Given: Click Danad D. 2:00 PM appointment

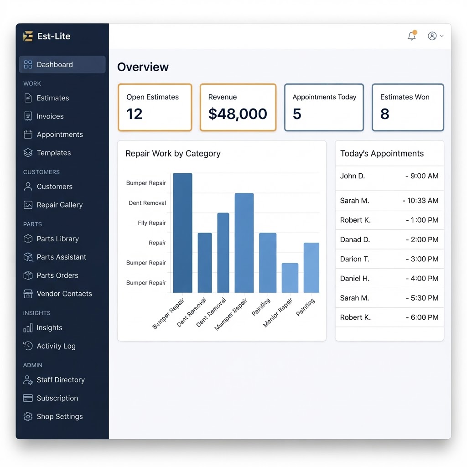Looking at the screenshot, I should (x=389, y=239).
